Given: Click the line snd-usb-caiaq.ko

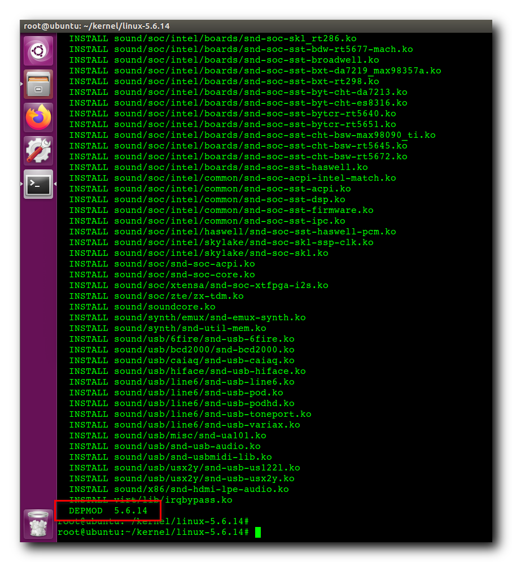Looking at the screenshot, I should (182, 361).
